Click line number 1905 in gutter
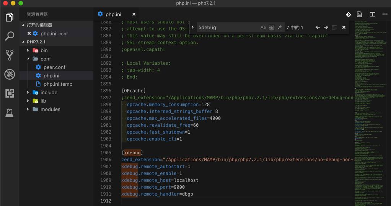Screen dimensions: 391x206 (106, 152)
